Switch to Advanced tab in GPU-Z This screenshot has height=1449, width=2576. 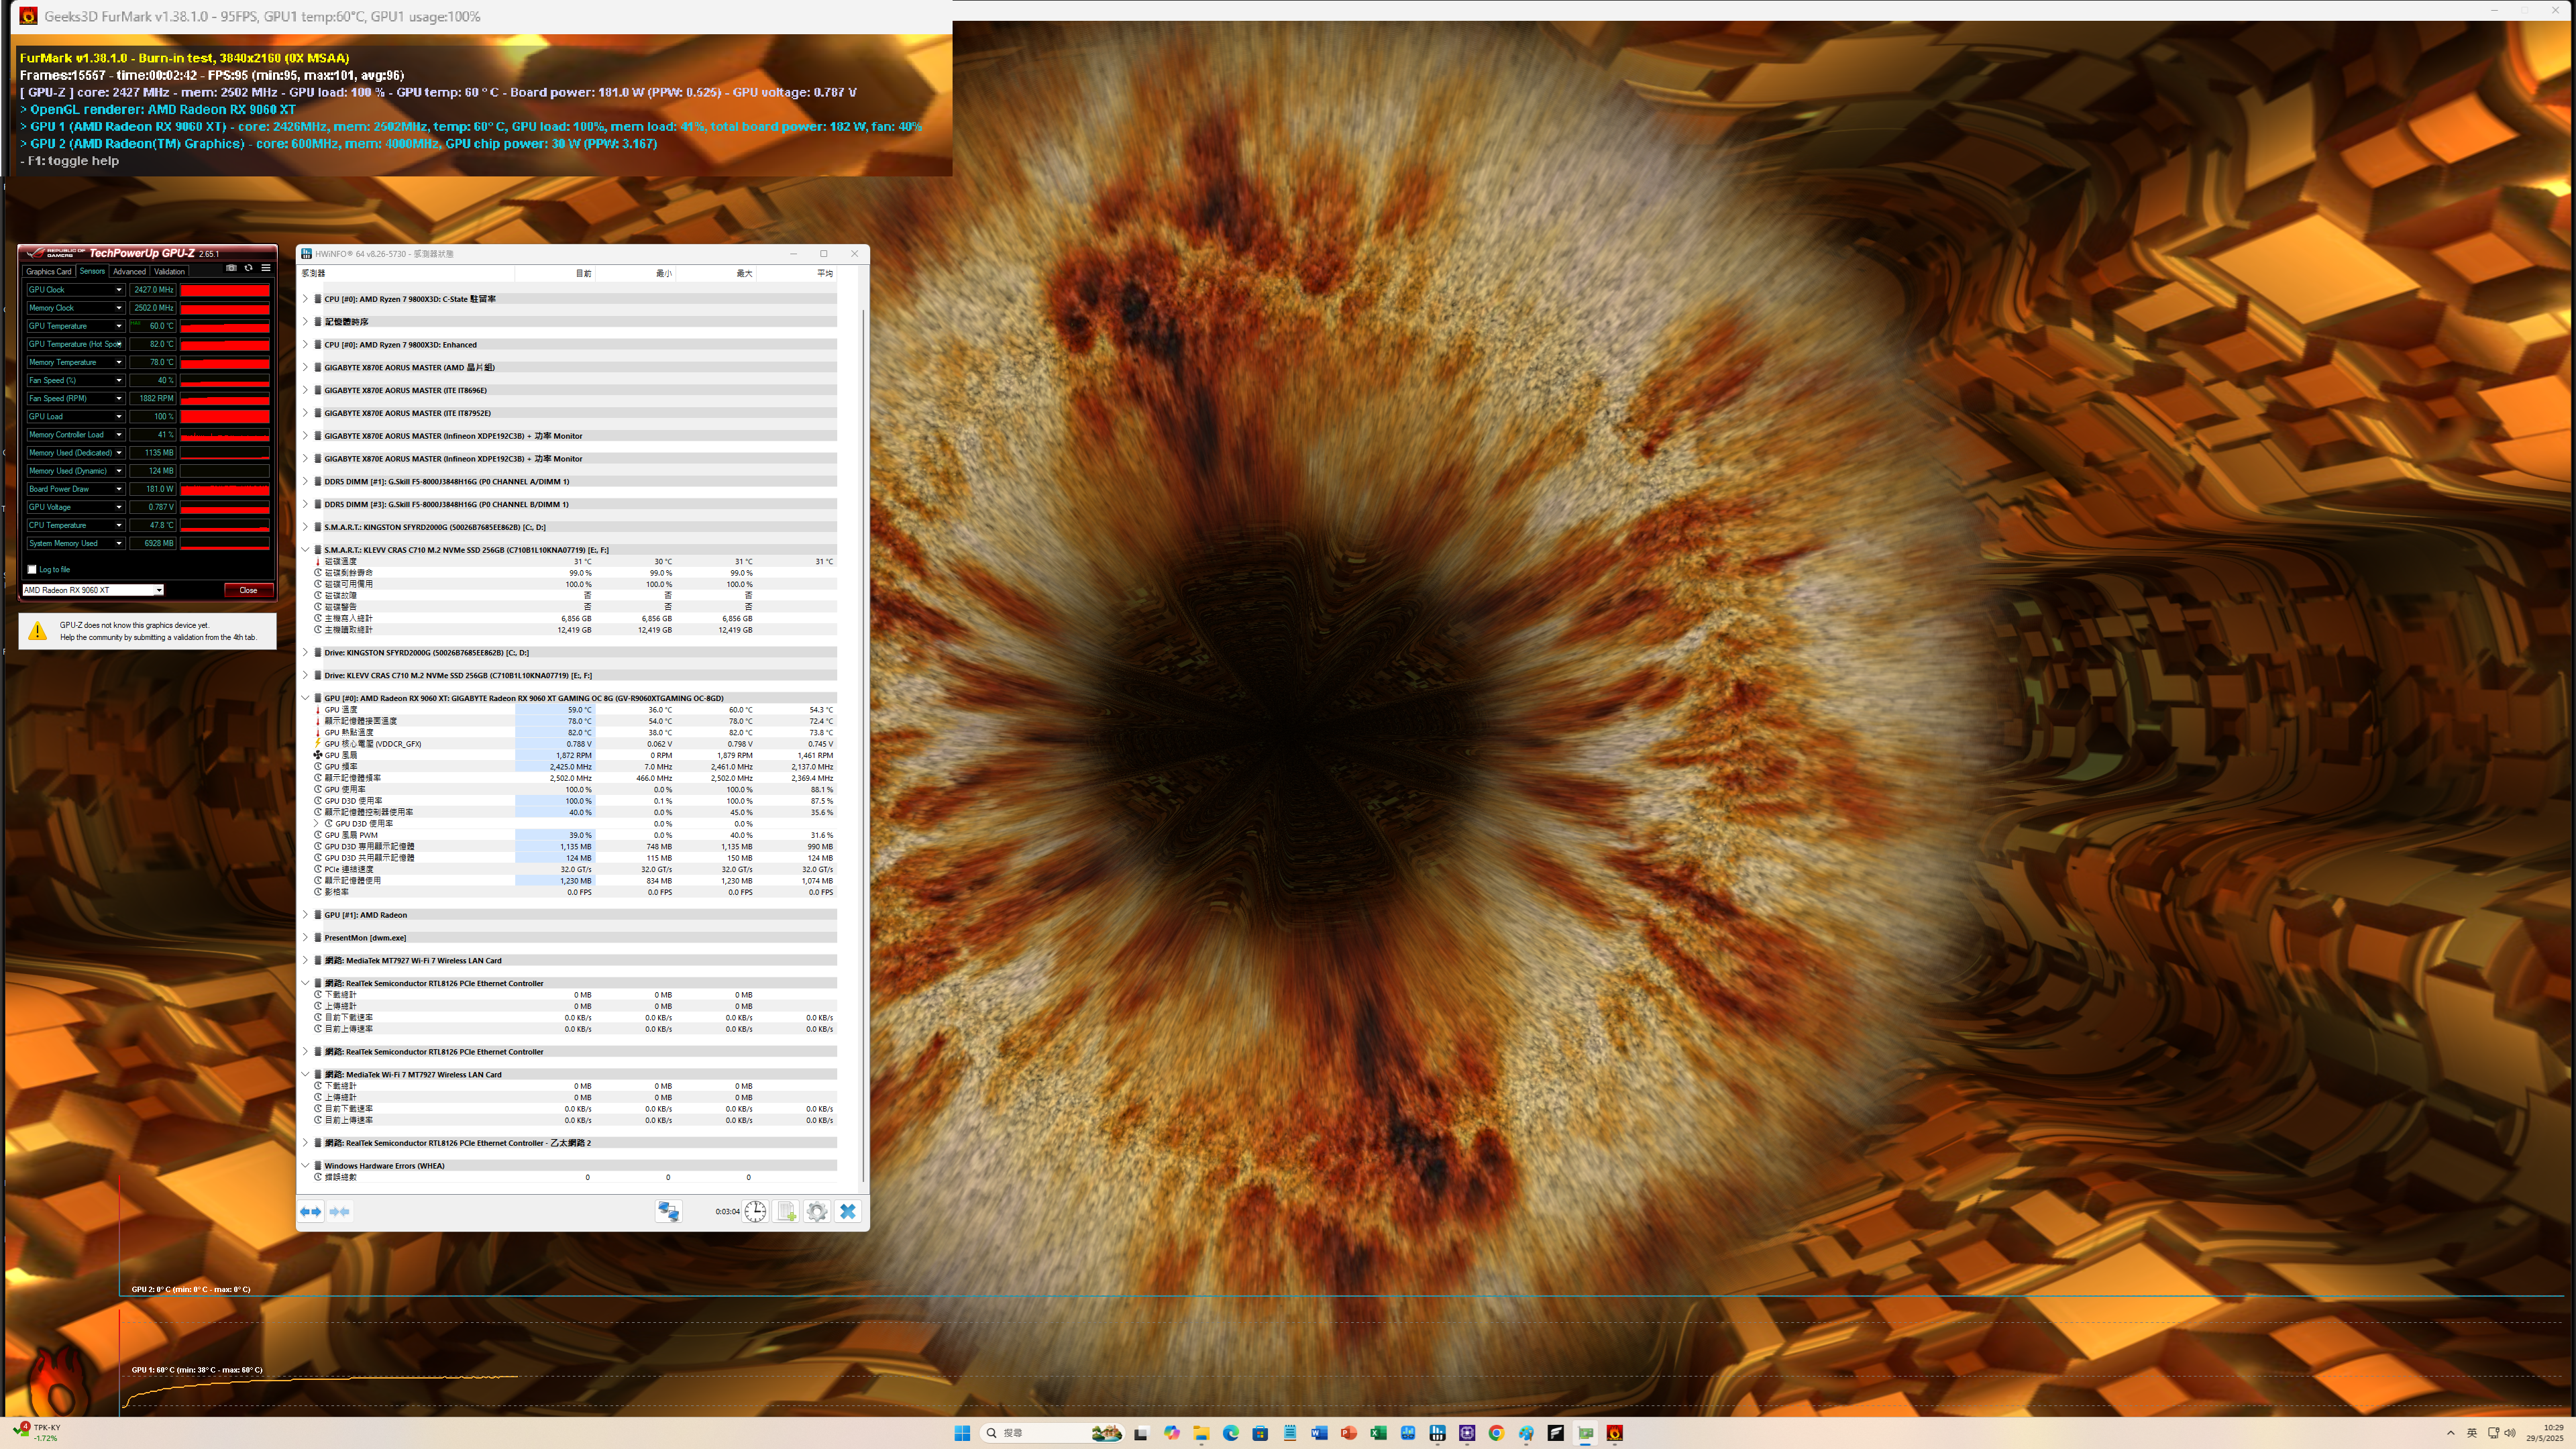129,271
